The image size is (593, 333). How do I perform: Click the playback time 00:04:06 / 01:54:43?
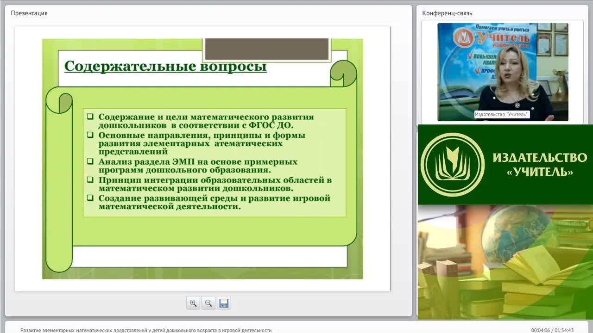pyautogui.click(x=552, y=330)
